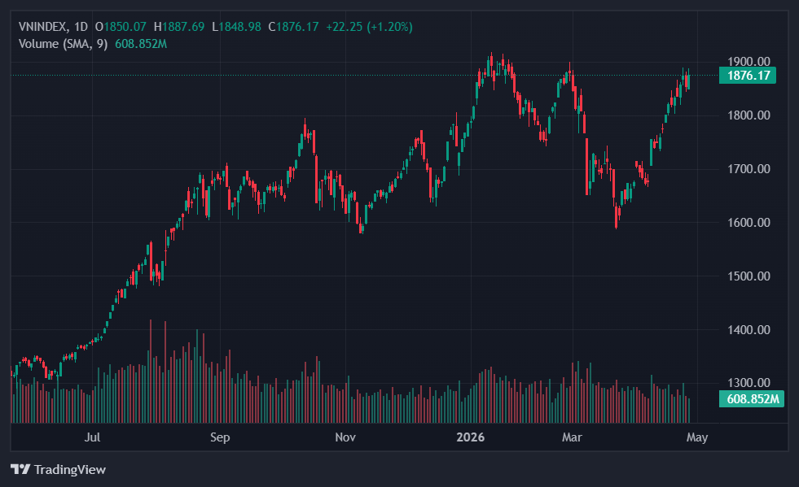This screenshot has width=799, height=487.
Task: Click the 1900.00 price axis label
Action: tap(747, 61)
